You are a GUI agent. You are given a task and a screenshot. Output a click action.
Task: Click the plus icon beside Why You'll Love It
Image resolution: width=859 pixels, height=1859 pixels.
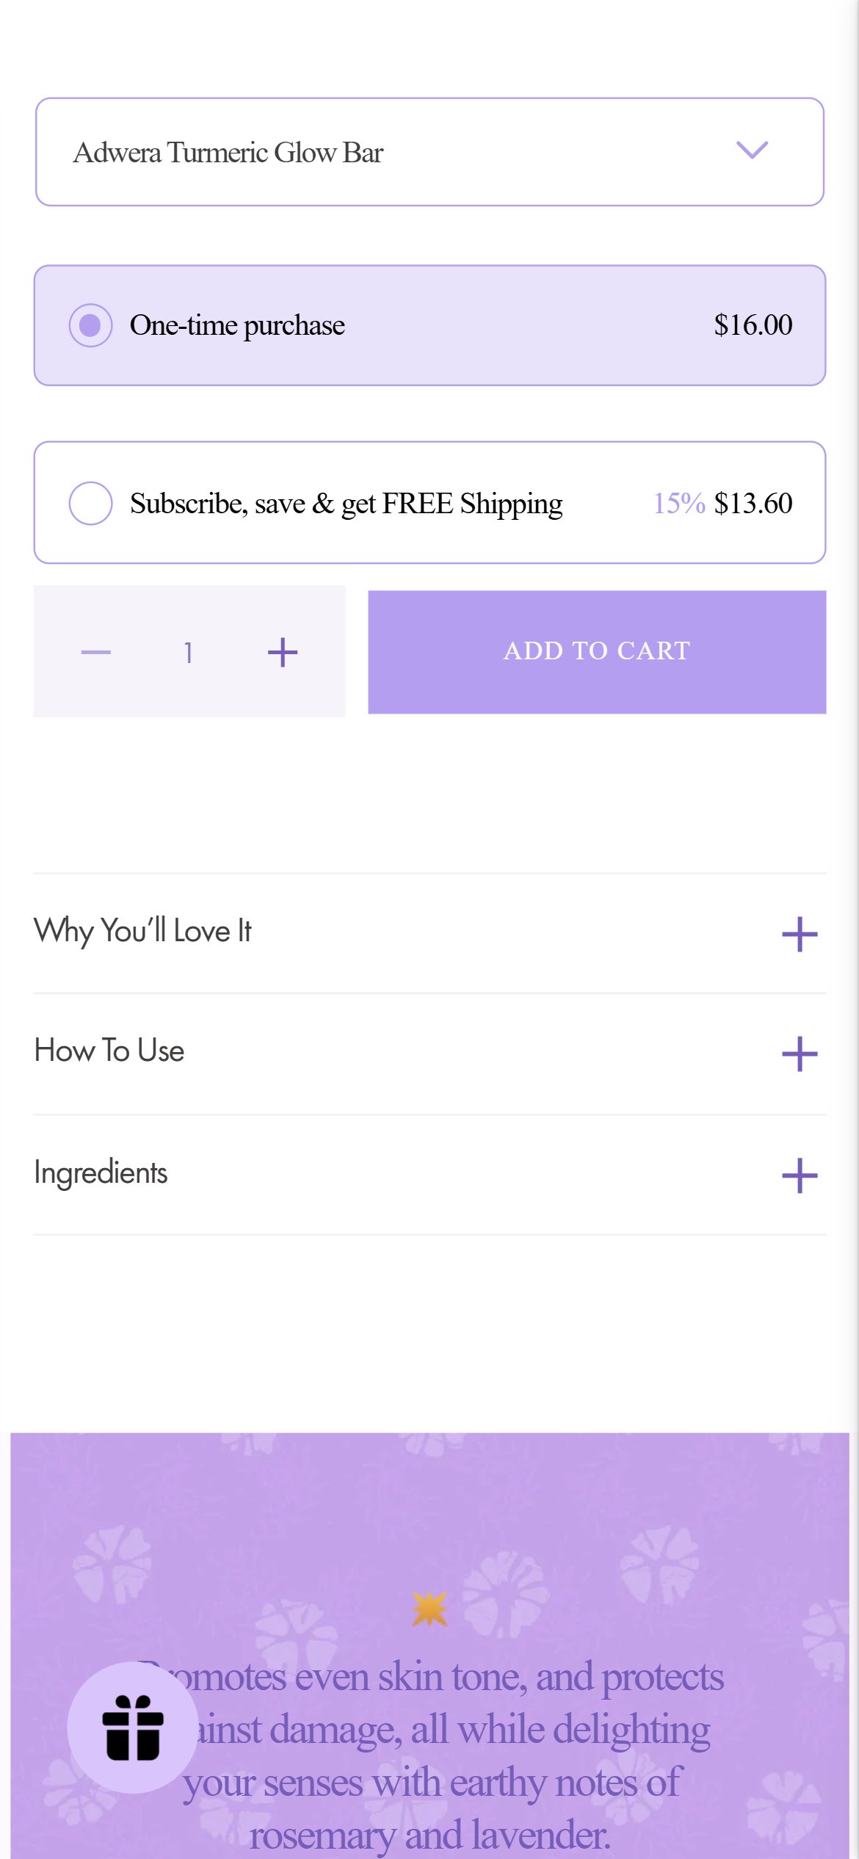tap(800, 934)
